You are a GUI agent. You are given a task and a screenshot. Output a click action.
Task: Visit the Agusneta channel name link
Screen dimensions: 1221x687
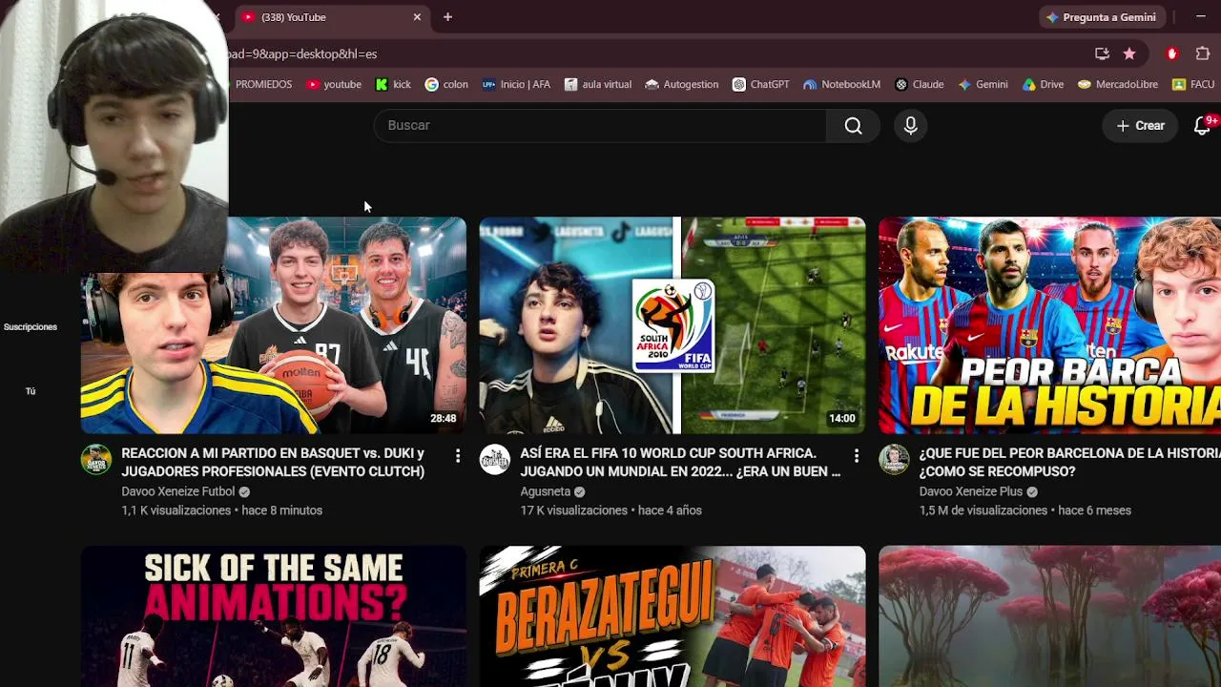pyautogui.click(x=546, y=491)
